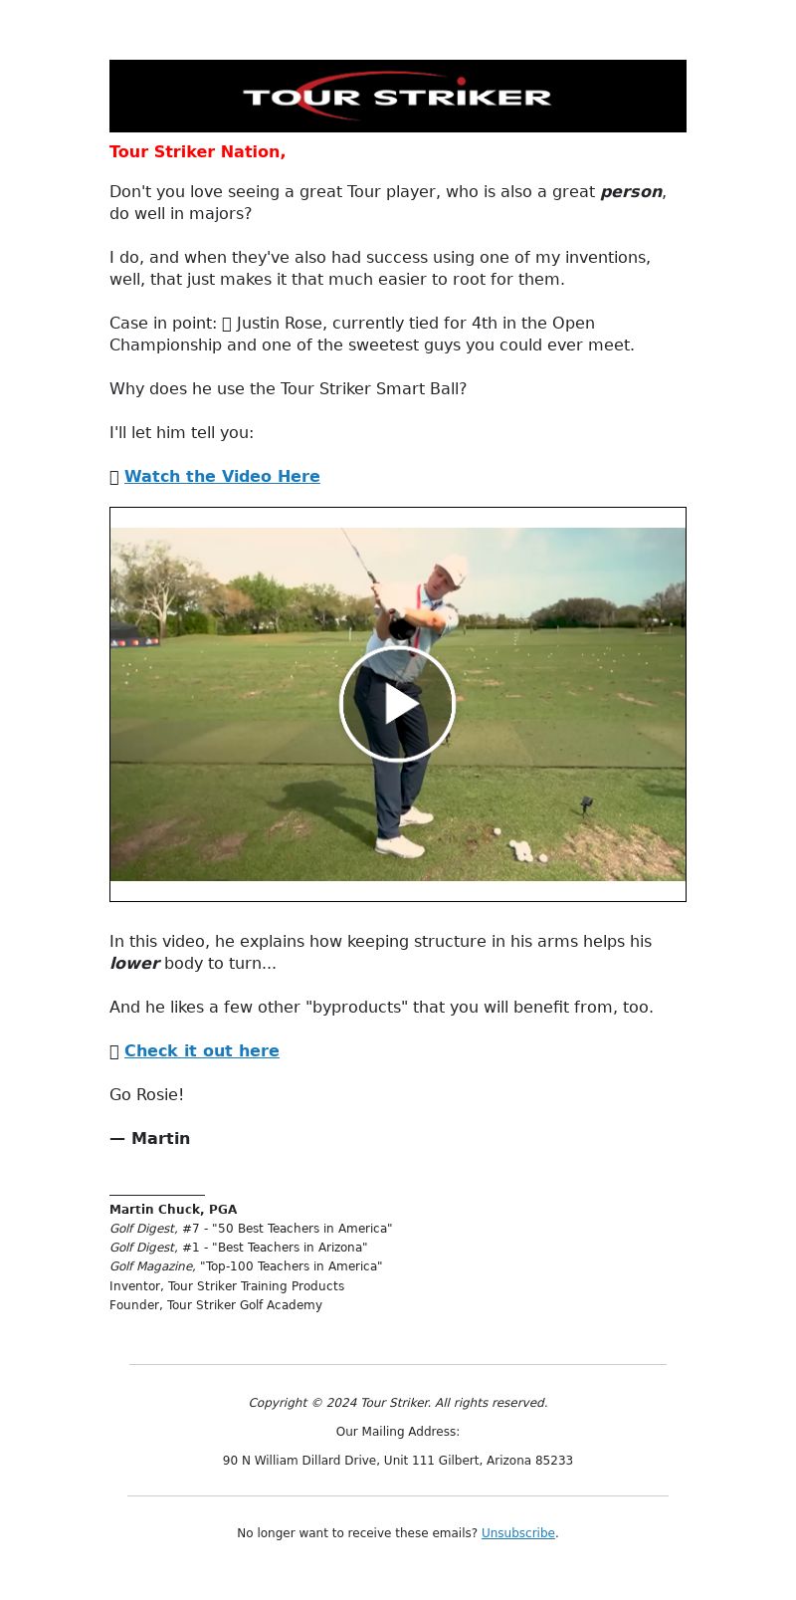The image size is (796, 1600).
Task: Click the copyright 2024 Tour Striker notice
Action: tap(398, 1403)
